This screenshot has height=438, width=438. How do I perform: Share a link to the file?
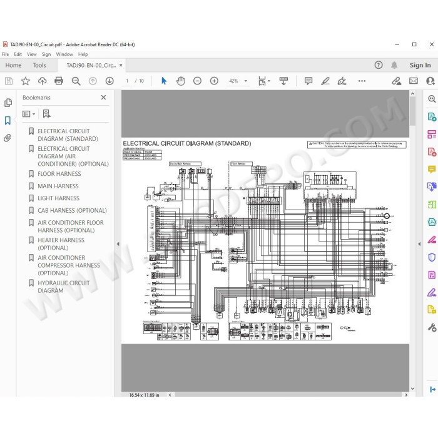click(x=396, y=81)
